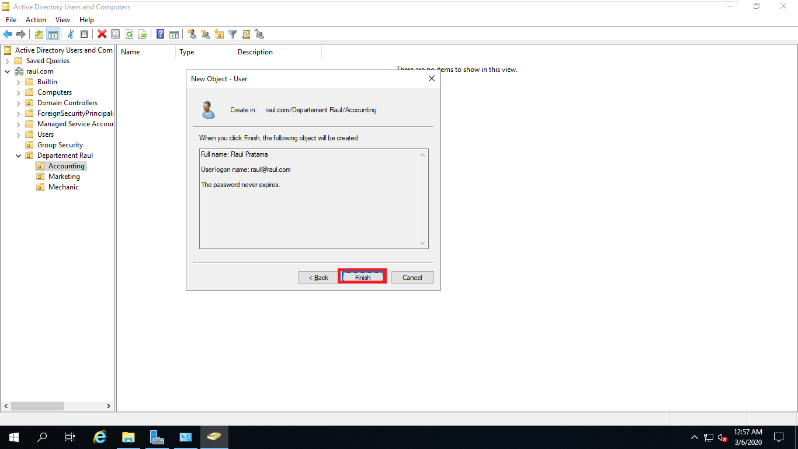Open the Create New Organizational Unit icon
798x449 pixels.
218,34
